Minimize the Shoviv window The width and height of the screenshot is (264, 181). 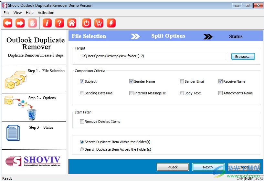(x=237, y=5)
